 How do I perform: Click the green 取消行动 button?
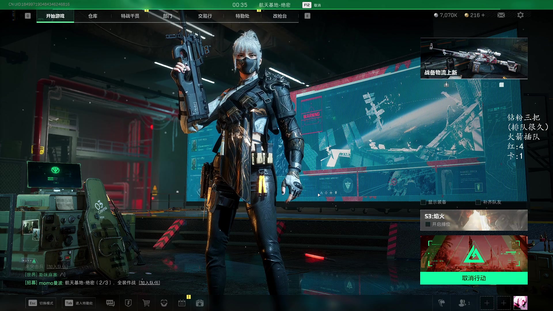474,278
